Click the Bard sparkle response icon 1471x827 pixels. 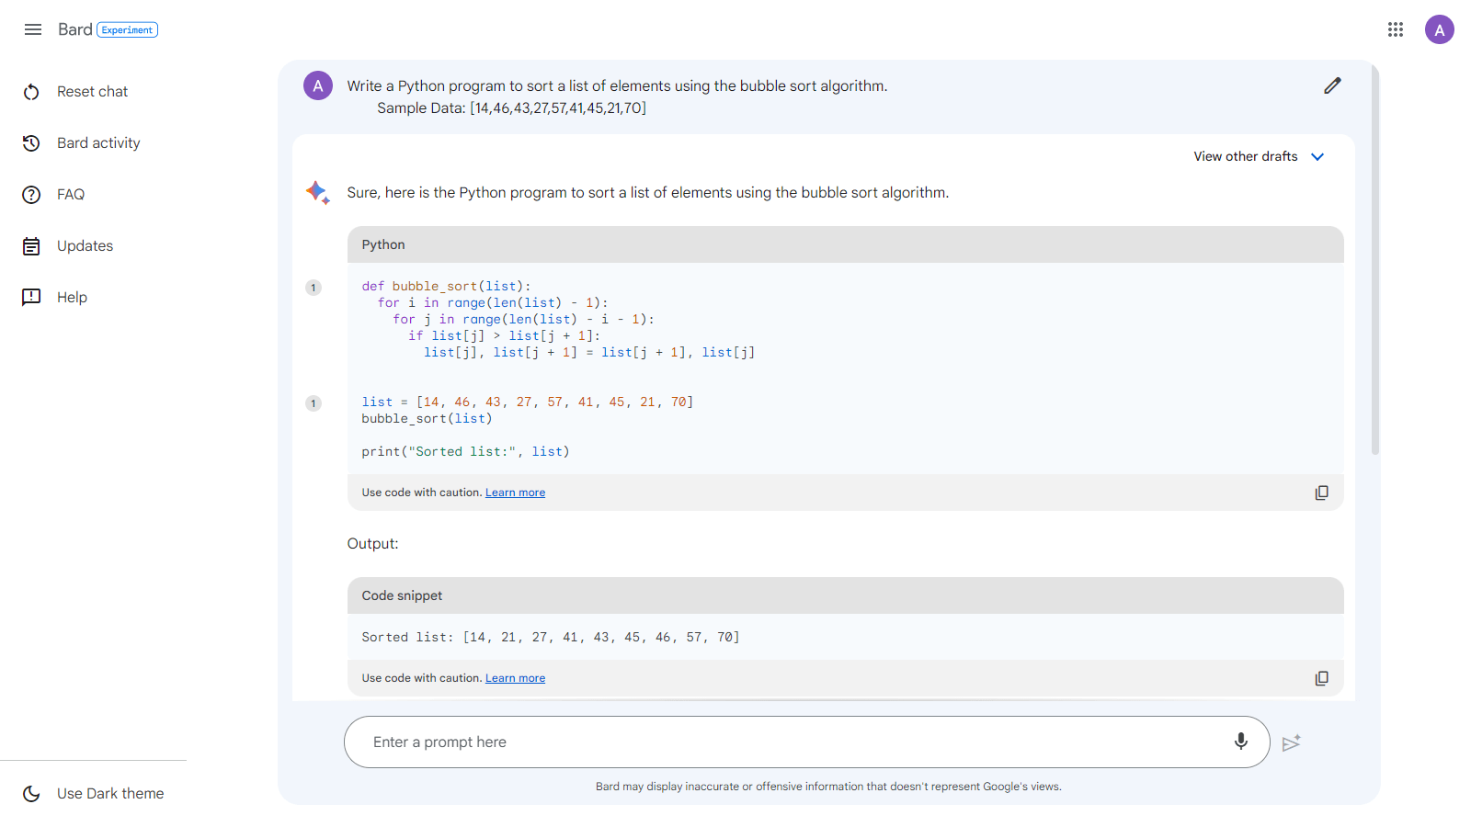click(x=318, y=192)
